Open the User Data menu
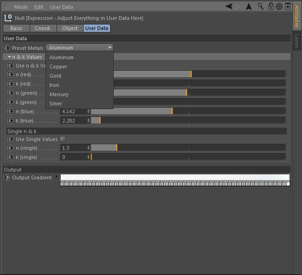This screenshot has width=302, height=275. (61, 7)
